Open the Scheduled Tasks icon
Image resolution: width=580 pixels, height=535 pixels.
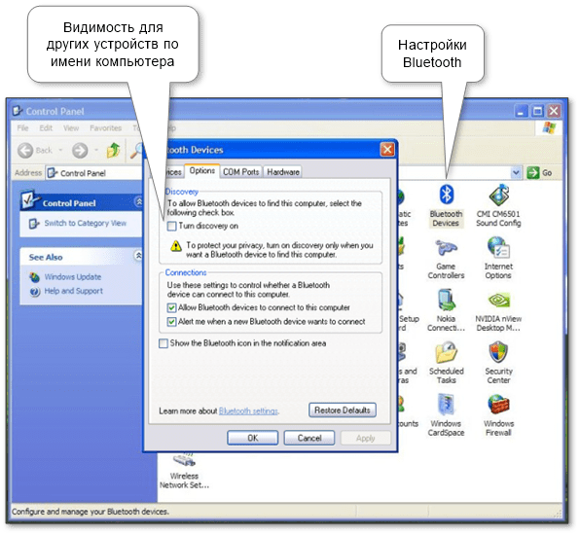[446, 352]
